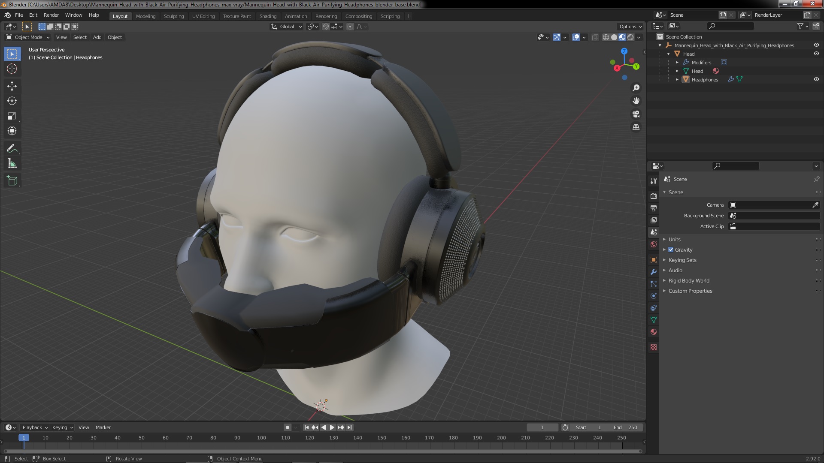824x463 pixels.
Task: Open the Playback dropdown
Action: 35,427
